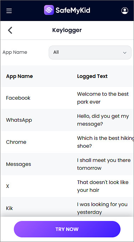Click the TRY NOW button
Screen dimensions: 134x242
point(67,229)
